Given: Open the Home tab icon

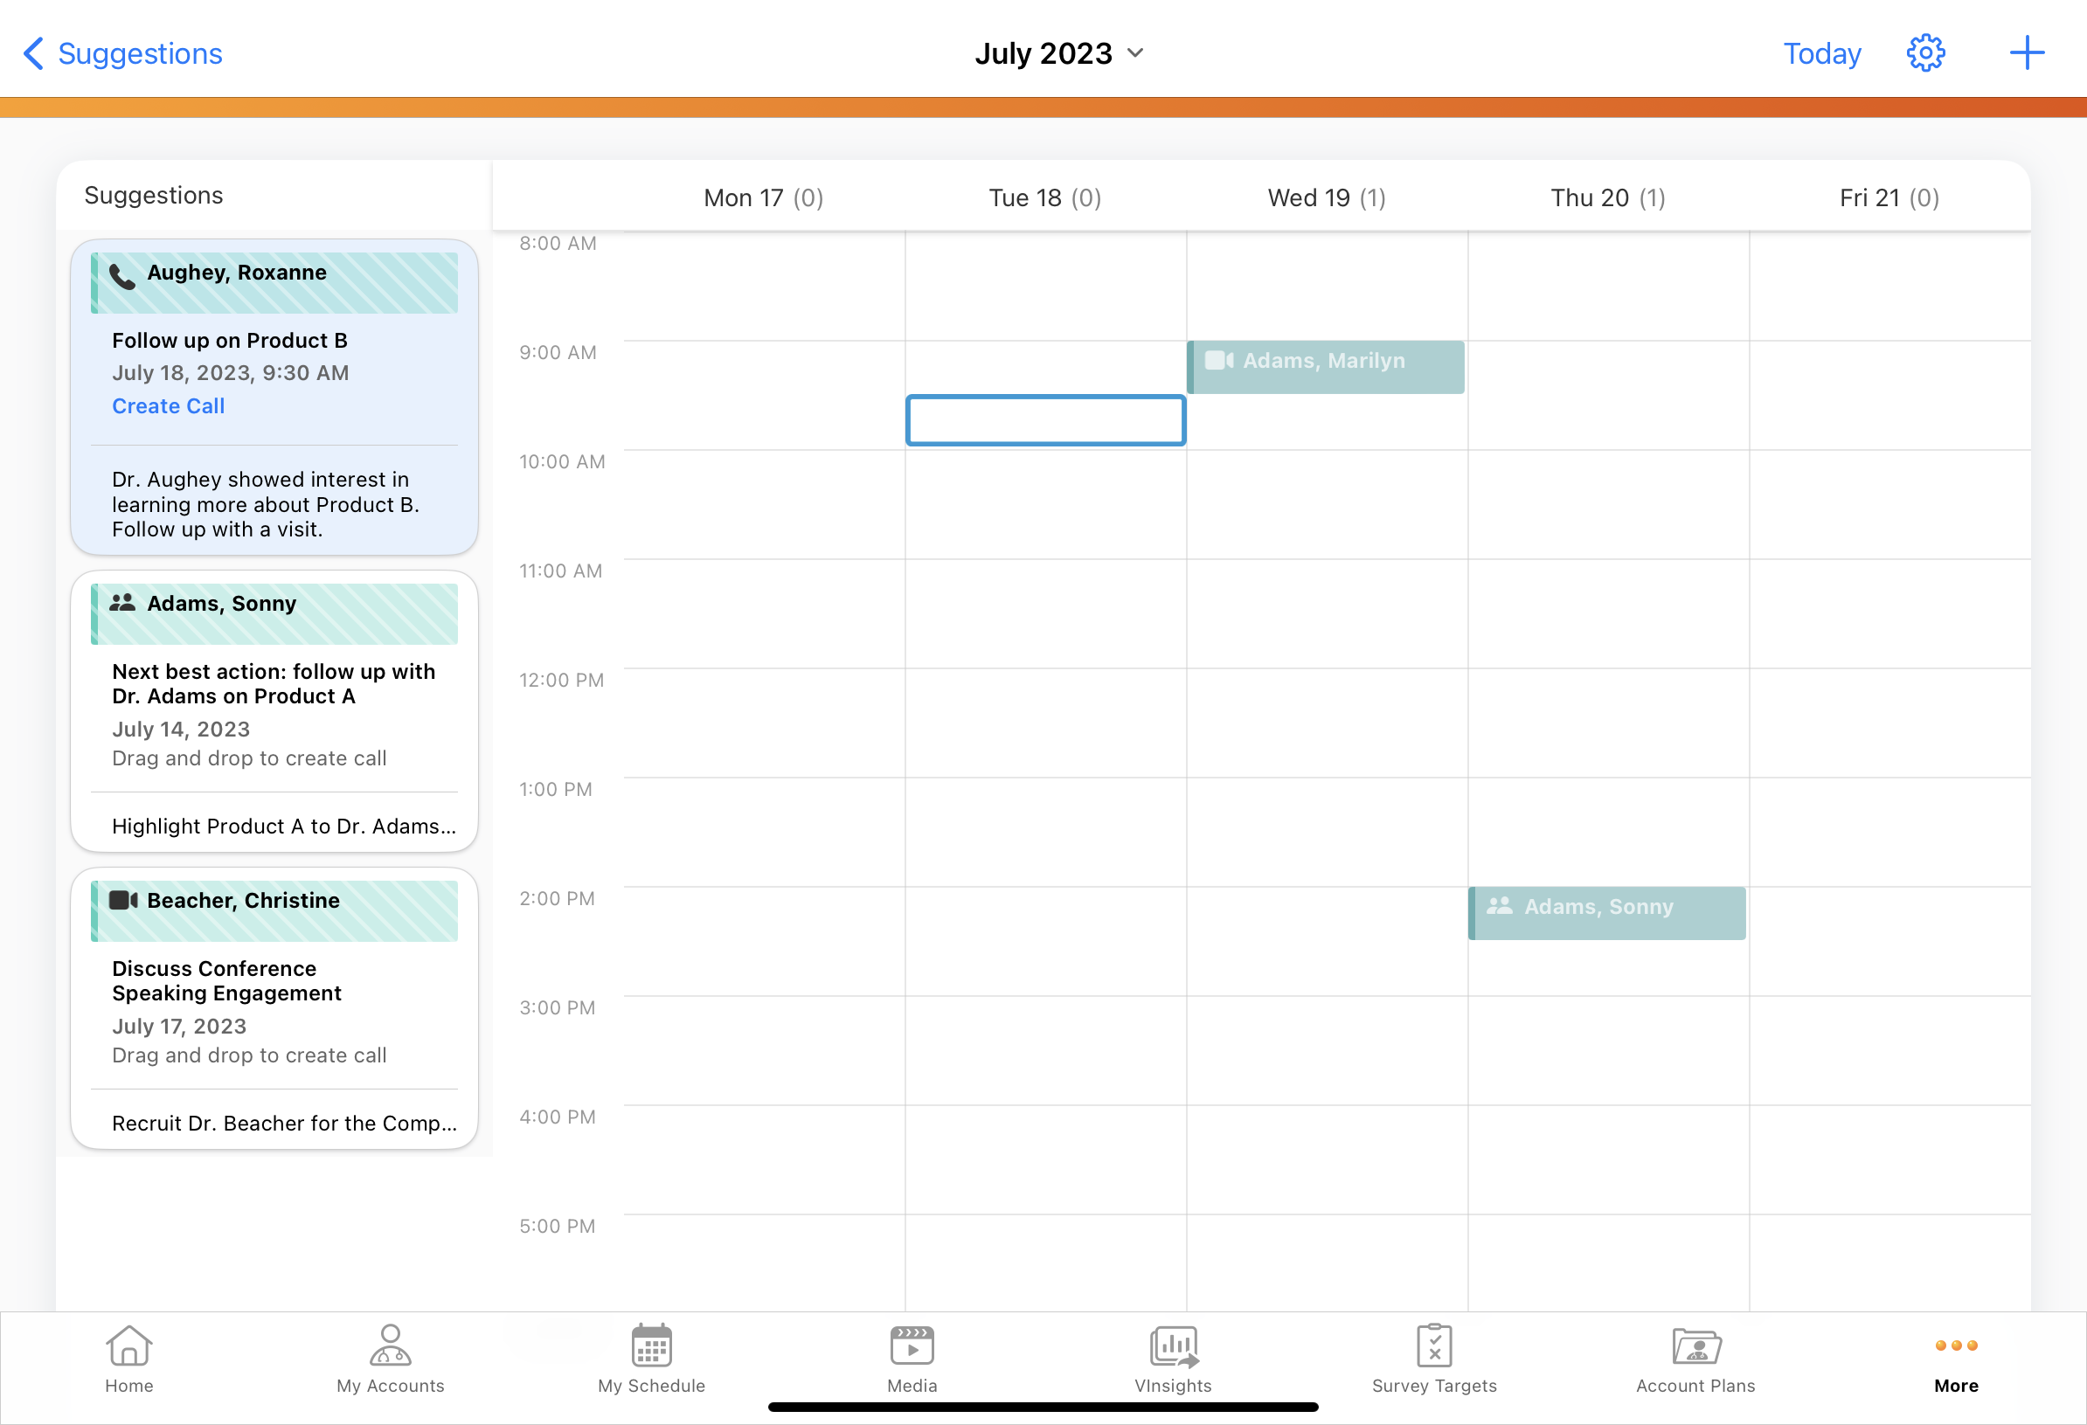Looking at the screenshot, I should (128, 1358).
